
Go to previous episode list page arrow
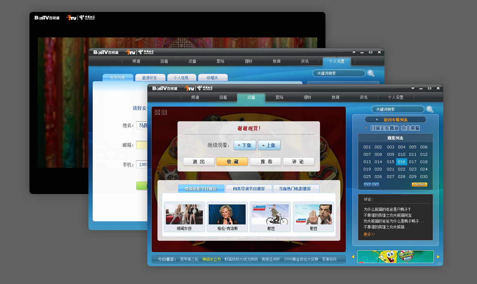tap(367, 185)
